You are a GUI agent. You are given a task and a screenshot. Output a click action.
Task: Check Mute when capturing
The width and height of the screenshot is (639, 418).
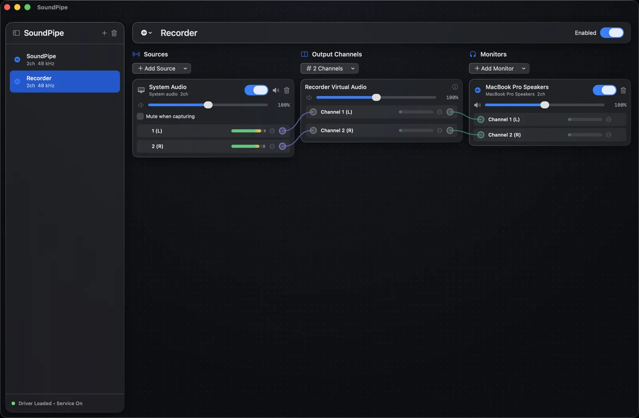point(140,116)
